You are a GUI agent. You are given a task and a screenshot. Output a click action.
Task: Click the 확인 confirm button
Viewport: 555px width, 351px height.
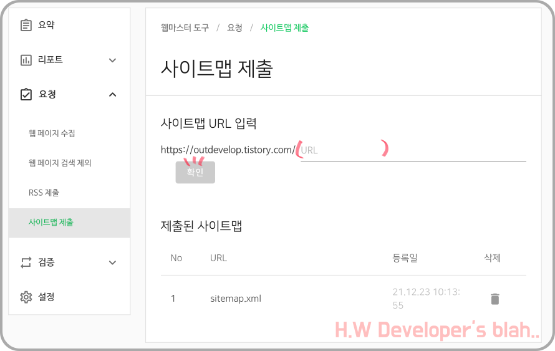195,172
